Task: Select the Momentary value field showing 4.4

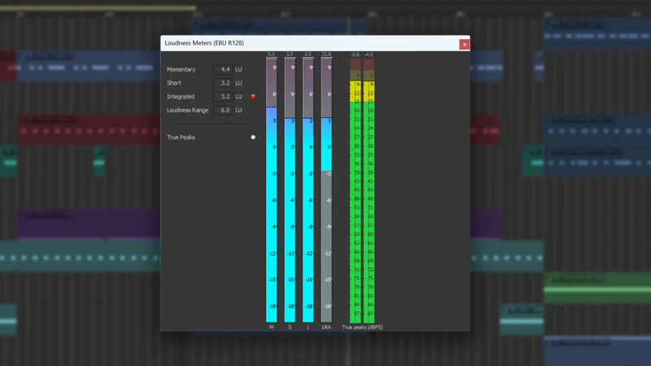Action: (x=223, y=69)
